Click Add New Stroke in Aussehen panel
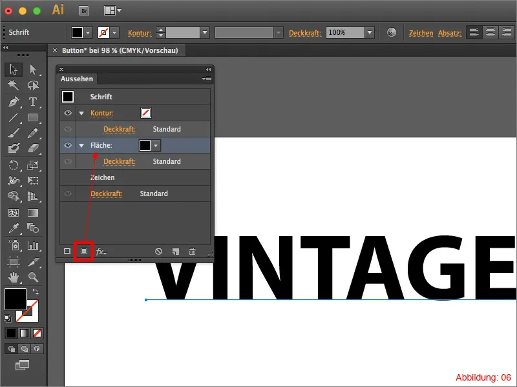 67,252
